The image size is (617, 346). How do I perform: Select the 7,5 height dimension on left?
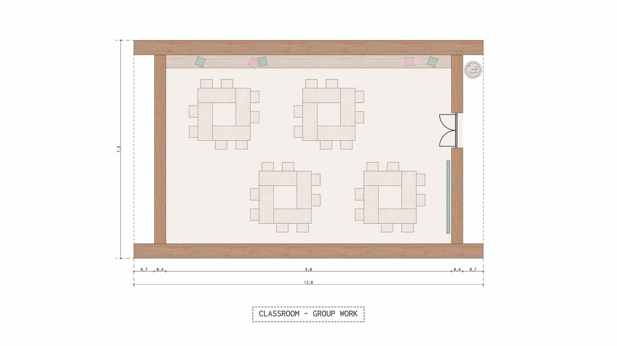(x=119, y=149)
